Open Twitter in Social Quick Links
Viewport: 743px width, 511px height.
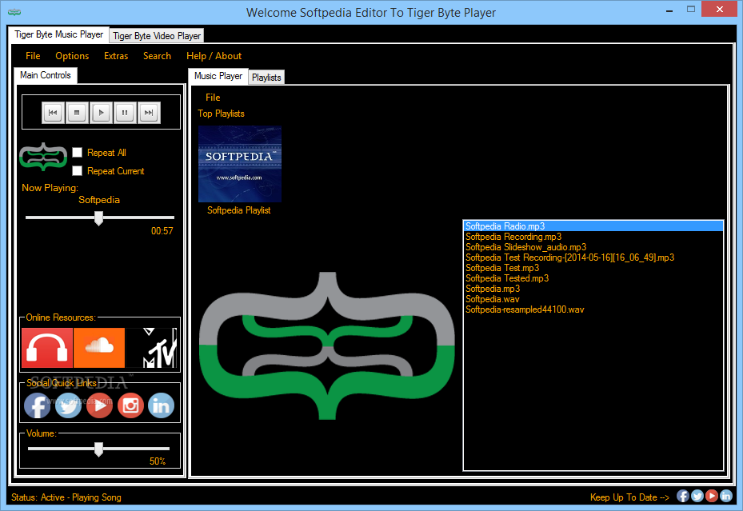click(68, 406)
